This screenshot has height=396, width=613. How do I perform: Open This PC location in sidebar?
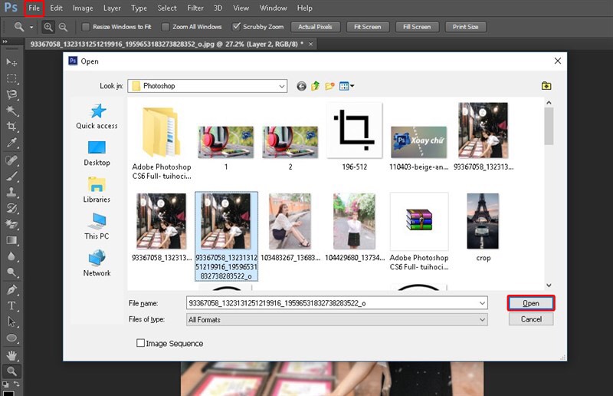click(x=97, y=226)
